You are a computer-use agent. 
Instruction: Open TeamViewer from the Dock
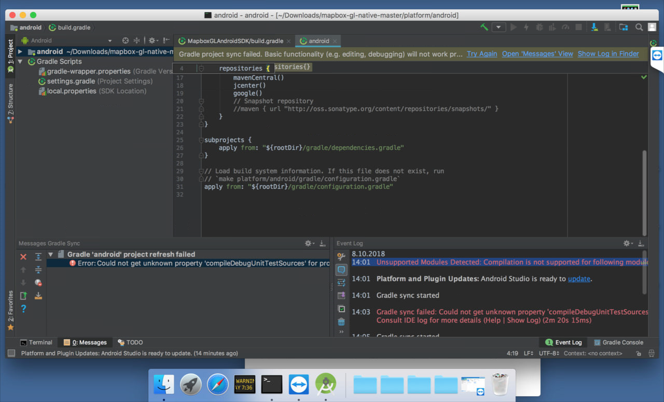tap(299, 384)
